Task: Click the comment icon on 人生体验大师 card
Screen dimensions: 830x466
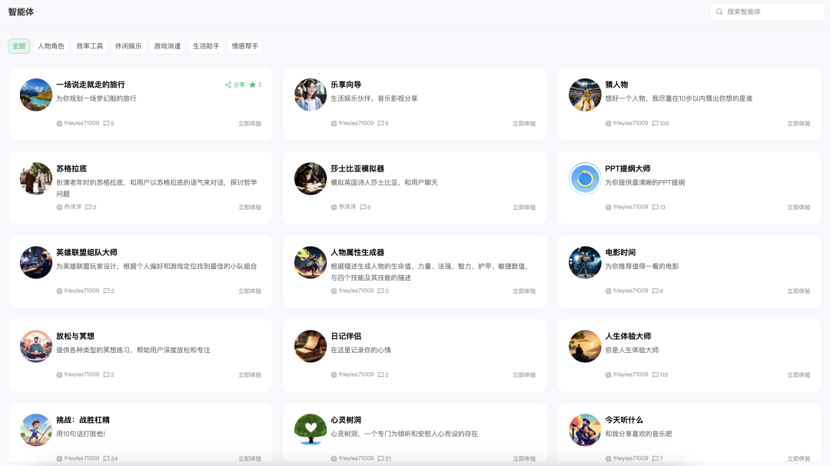Action: 656,374
